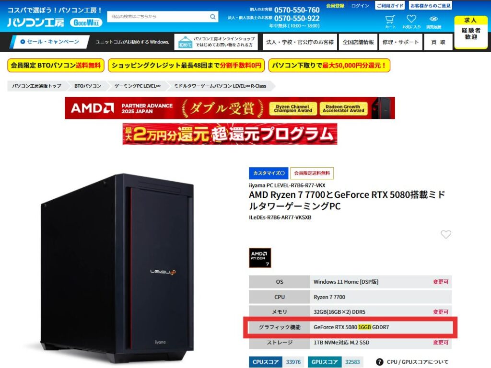This screenshot has width=491, height=368.
Task: Click the search magnifier icon
Action: tap(212, 17)
